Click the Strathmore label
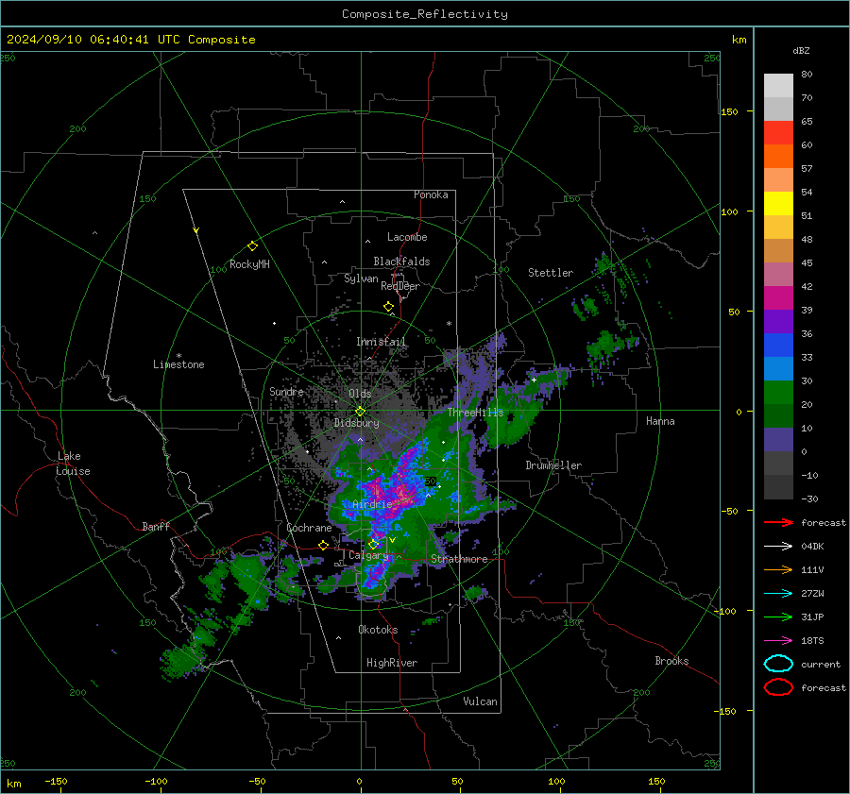The height and width of the screenshot is (794, 850). 459,559
